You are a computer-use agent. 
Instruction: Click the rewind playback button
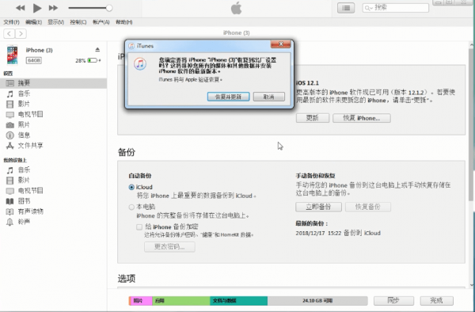(21, 8)
